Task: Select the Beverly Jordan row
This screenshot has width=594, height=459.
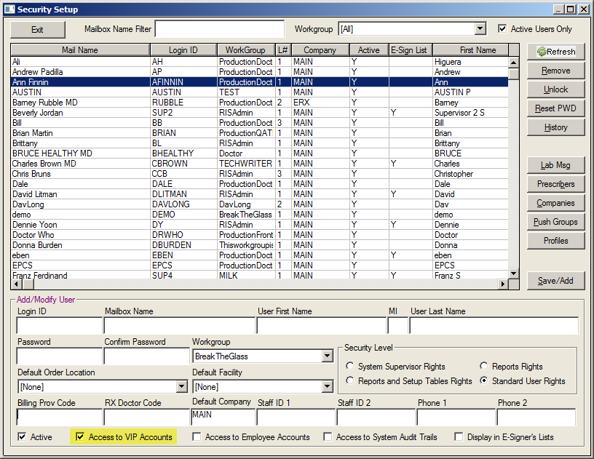Action: pos(259,113)
